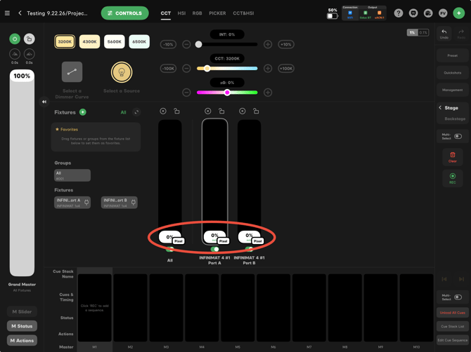Select the All group #001

coord(72,175)
